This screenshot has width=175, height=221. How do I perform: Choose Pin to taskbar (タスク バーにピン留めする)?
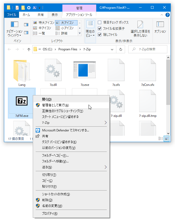(71, 142)
